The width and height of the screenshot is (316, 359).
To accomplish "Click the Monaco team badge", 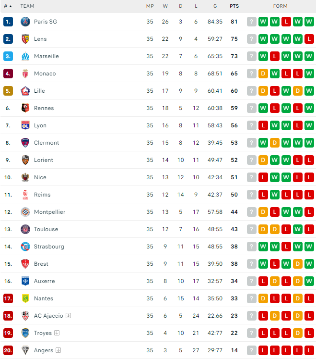I will pos(25,74).
